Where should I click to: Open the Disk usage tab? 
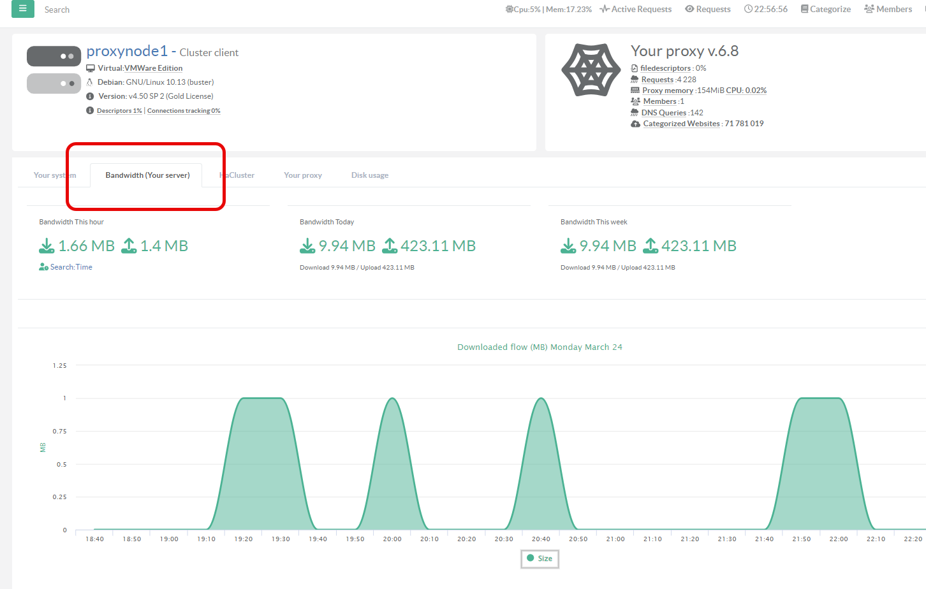pyautogui.click(x=370, y=175)
